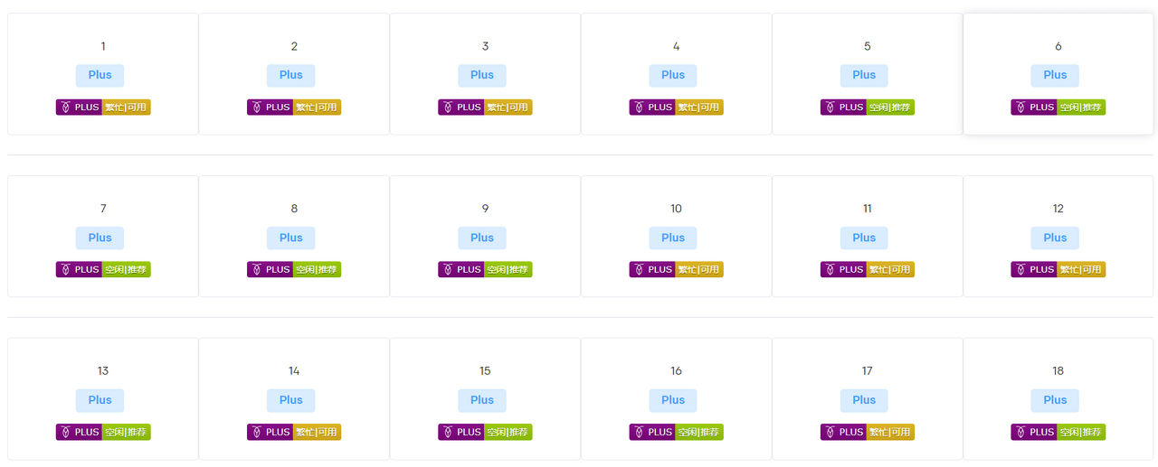Image resolution: width=1158 pixels, height=467 pixels.
Task: Click the status badge on card 12
Action: coord(1058,270)
